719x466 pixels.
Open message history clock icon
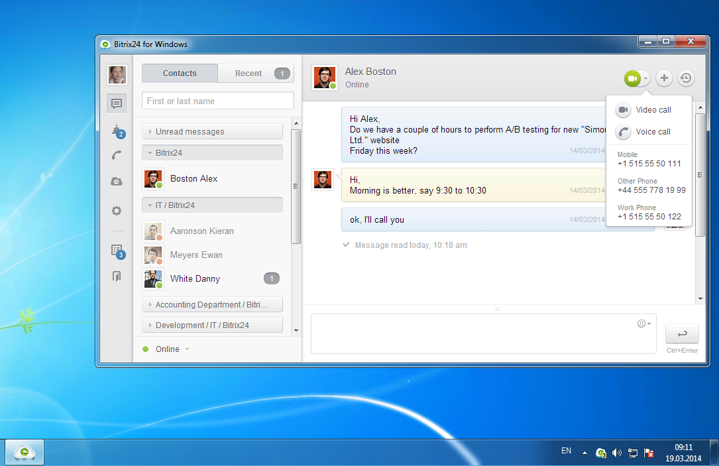coord(686,78)
